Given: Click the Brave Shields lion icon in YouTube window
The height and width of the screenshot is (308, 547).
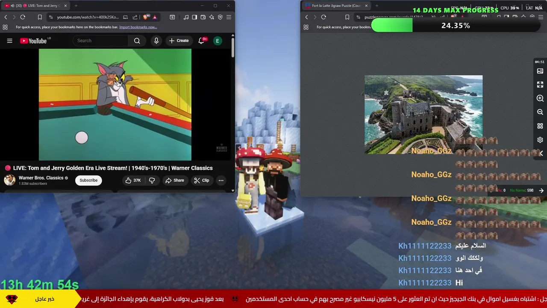Looking at the screenshot, I should pos(146,17).
